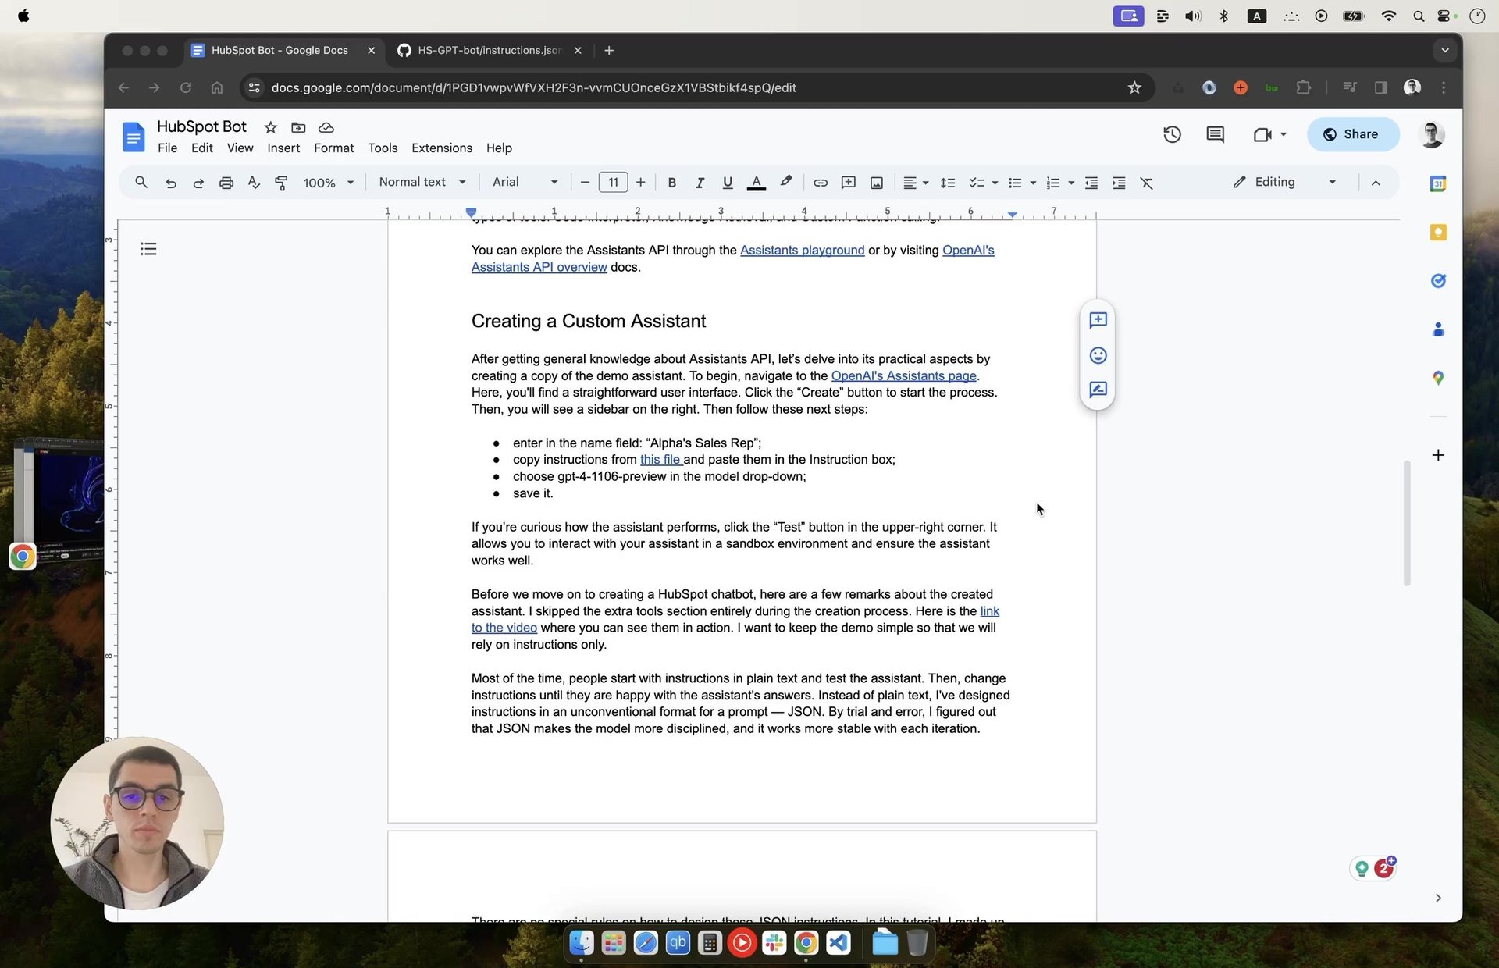The height and width of the screenshot is (968, 1499).
Task: Add comment from floating side panel
Action: click(x=1098, y=321)
